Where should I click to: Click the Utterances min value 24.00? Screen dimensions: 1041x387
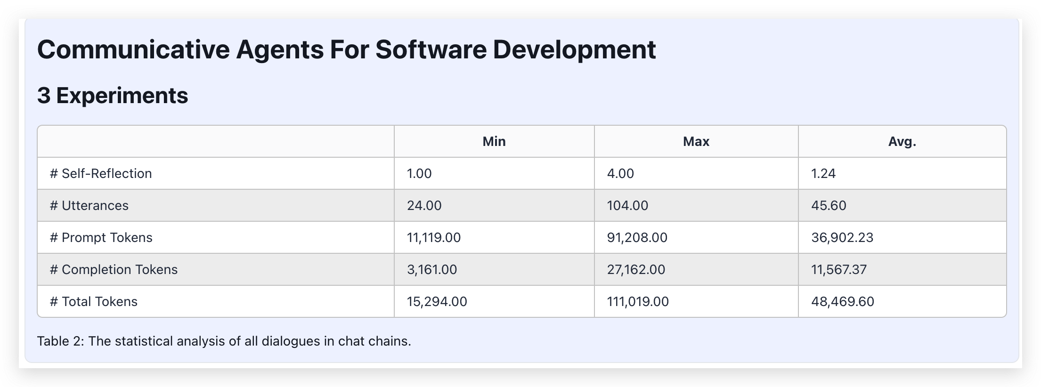click(x=424, y=205)
